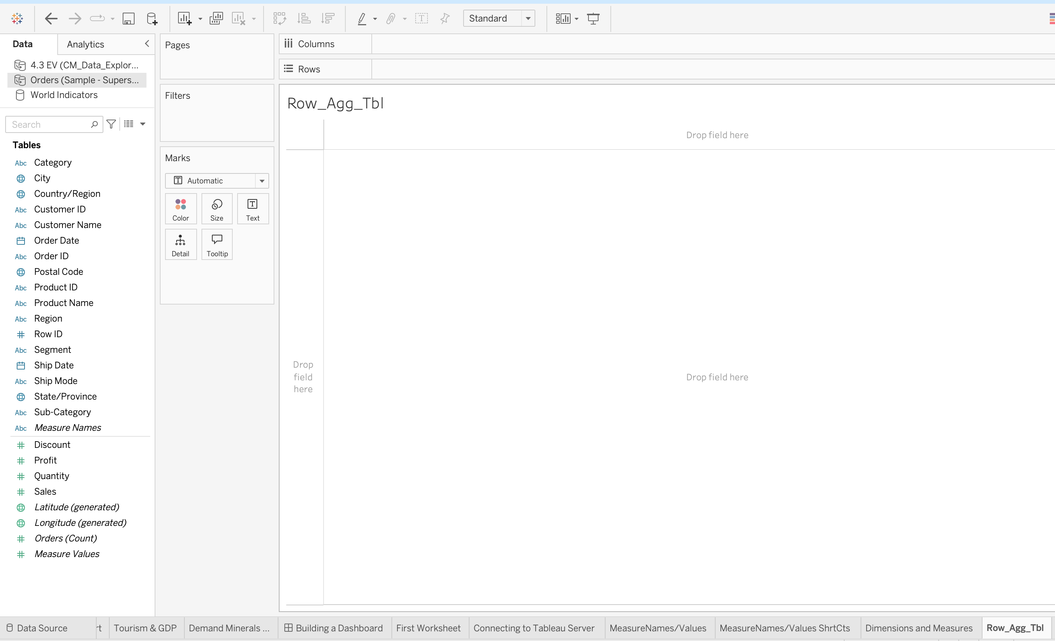This screenshot has height=641, width=1055.
Task: Click the search magnifier icon
Action: [94, 124]
